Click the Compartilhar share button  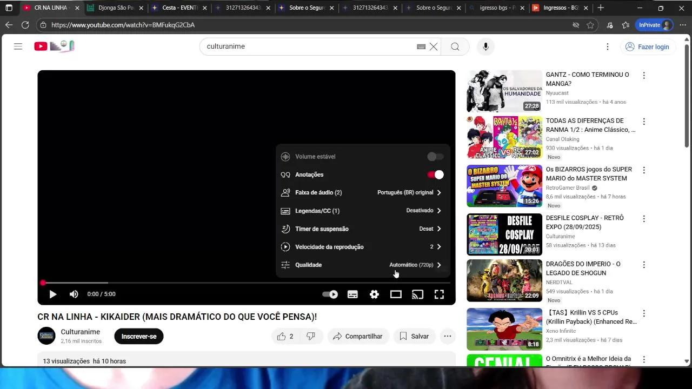(x=358, y=336)
